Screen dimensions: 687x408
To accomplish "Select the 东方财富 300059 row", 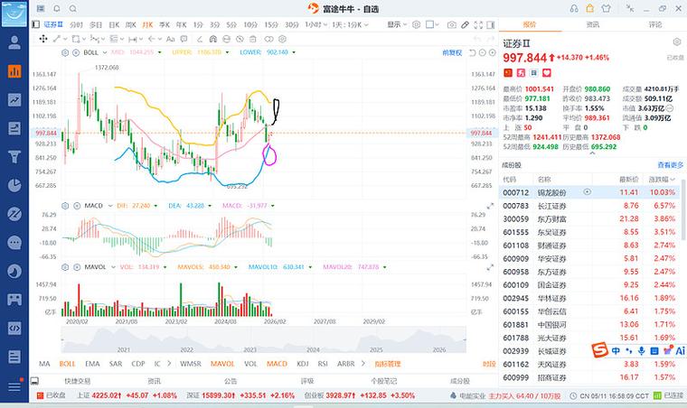I will (x=590, y=218).
